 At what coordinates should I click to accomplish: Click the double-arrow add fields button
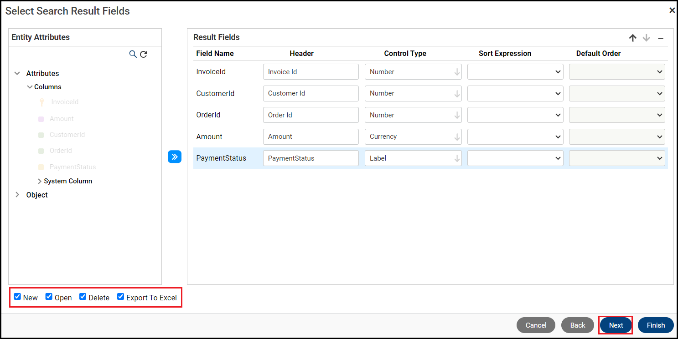pos(175,157)
